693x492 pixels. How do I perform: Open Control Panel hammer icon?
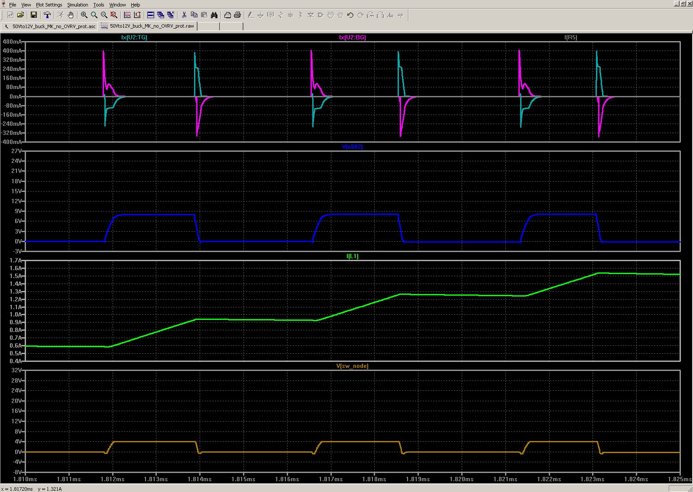tap(47, 15)
